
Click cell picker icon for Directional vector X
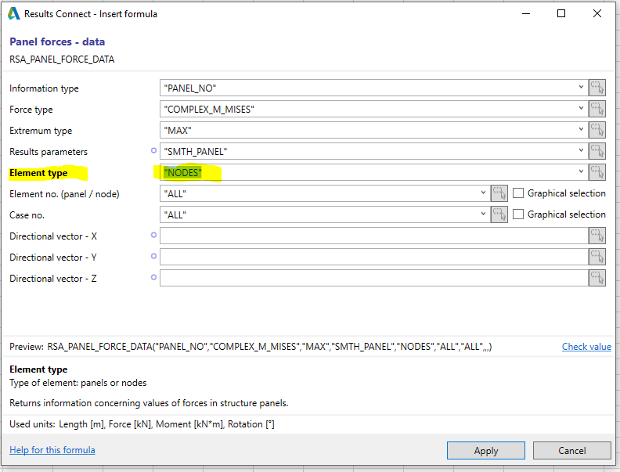point(597,236)
